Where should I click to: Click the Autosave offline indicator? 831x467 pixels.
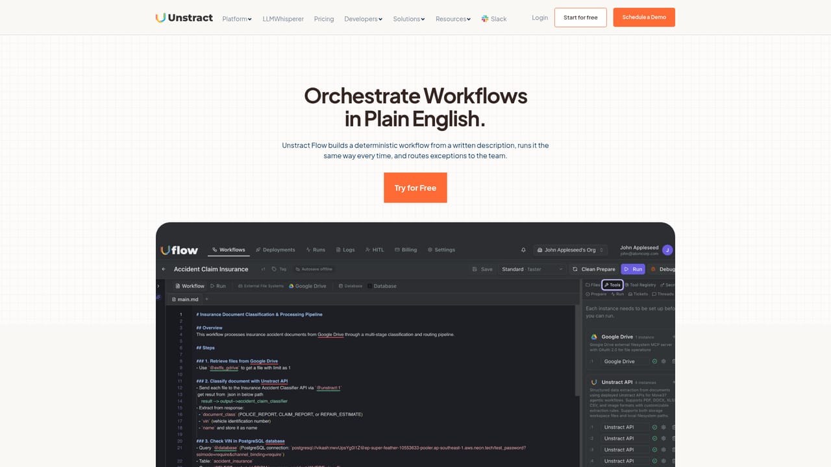(x=314, y=269)
